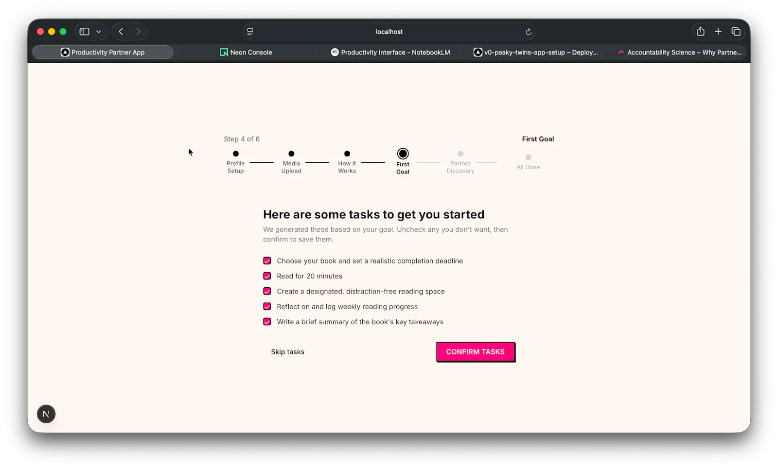Open the v0-peaky-twins-app-setup tab

click(x=535, y=52)
